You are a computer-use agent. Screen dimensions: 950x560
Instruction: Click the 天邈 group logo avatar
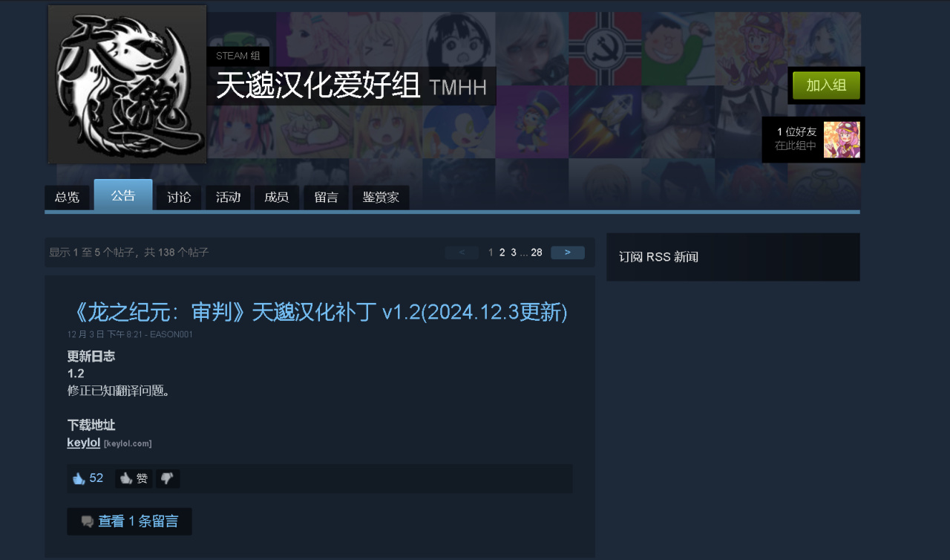tap(127, 84)
